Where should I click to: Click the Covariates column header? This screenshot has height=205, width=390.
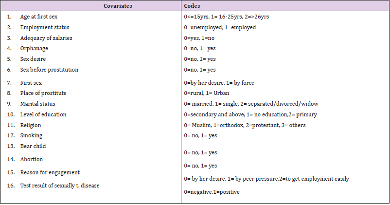coord(118,6)
